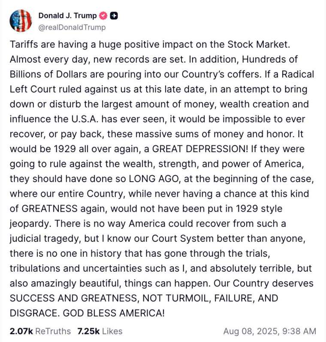Click the phrase SUCCESS AND GREATNESS
This screenshot has width=326, height=342.
[75, 298]
